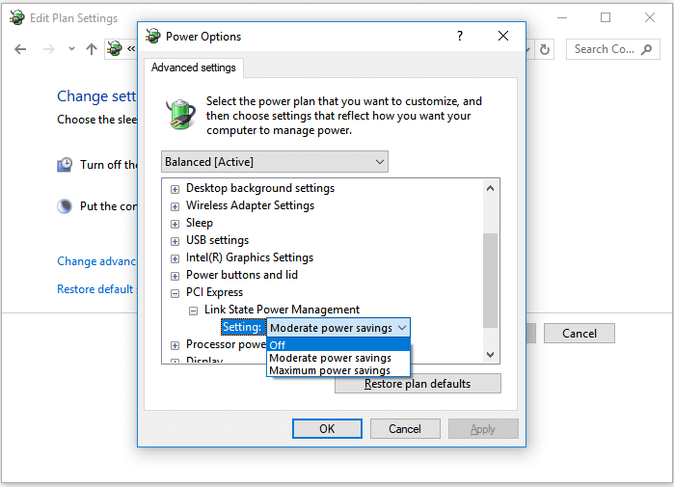Click the refresh icon beside address bar
Screen dimensions: 674x487
click(x=545, y=49)
